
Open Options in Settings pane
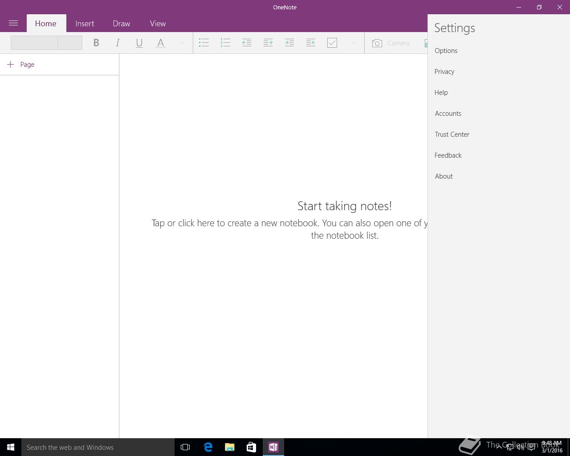pos(446,51)
